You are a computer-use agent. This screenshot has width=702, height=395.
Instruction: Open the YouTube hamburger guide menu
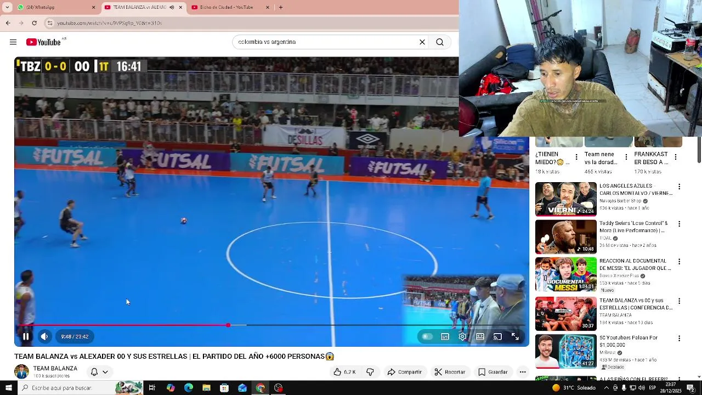pyautogui.click(x=13, y=42)
